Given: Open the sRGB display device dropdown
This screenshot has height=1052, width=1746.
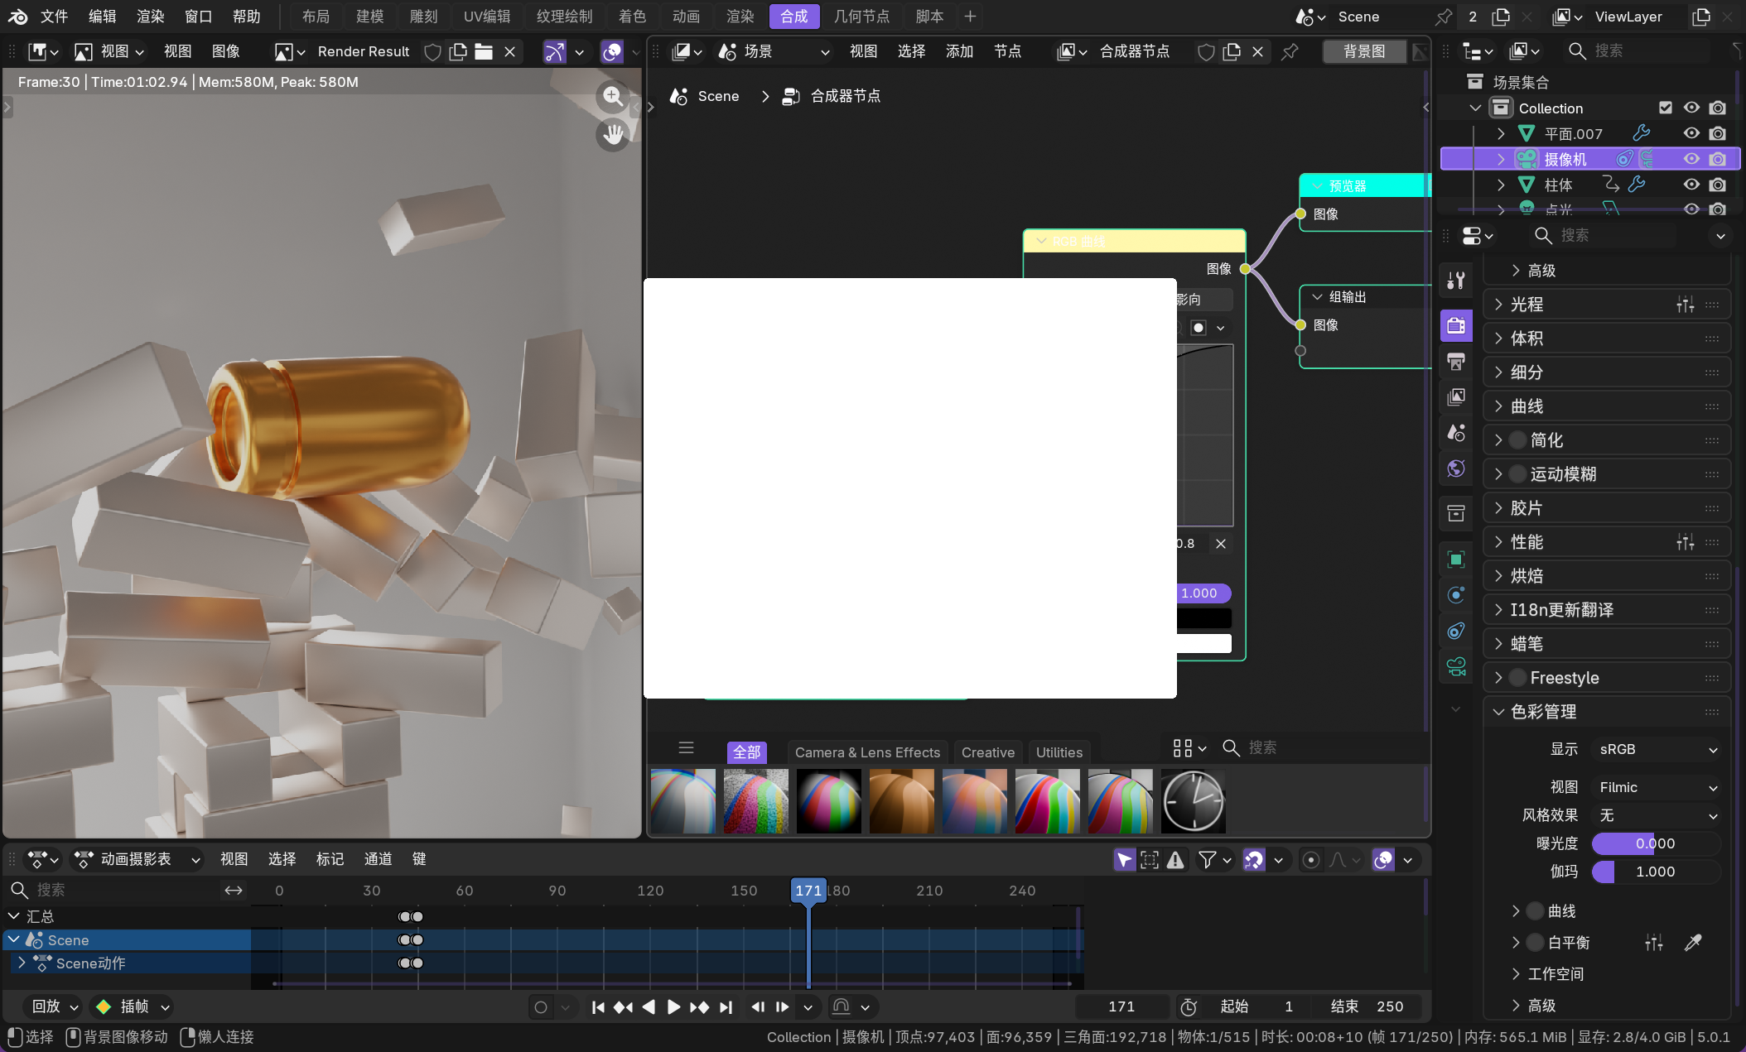Looking at the screenshot, I should [x=1657, y=749].
